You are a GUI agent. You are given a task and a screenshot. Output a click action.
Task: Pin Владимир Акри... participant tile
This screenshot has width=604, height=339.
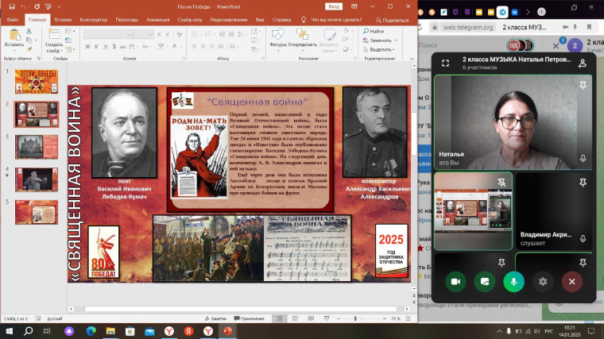[583, 182]
